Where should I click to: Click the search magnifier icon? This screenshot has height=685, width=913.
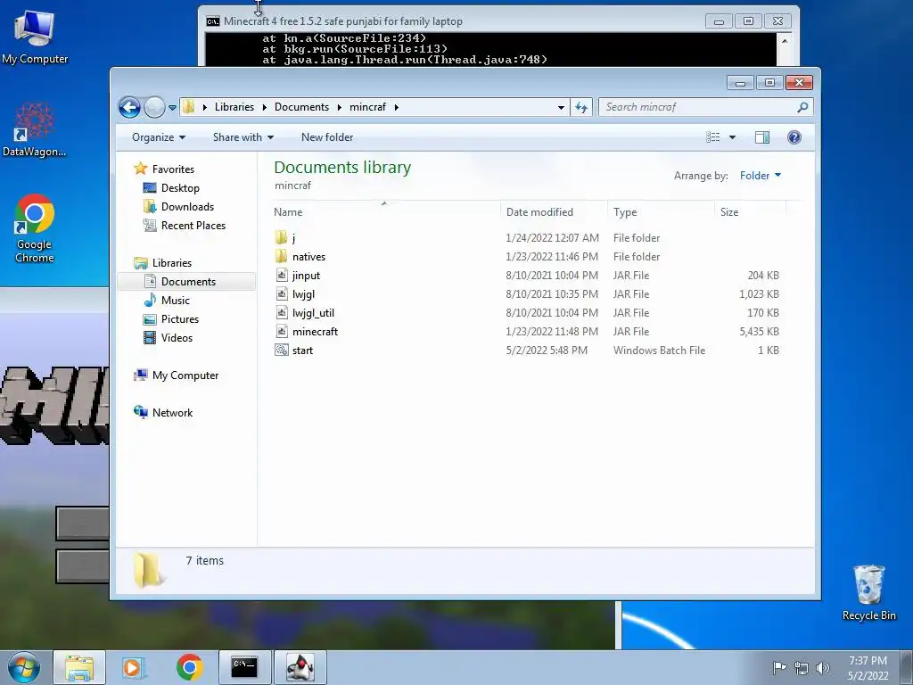pos(803,107)
